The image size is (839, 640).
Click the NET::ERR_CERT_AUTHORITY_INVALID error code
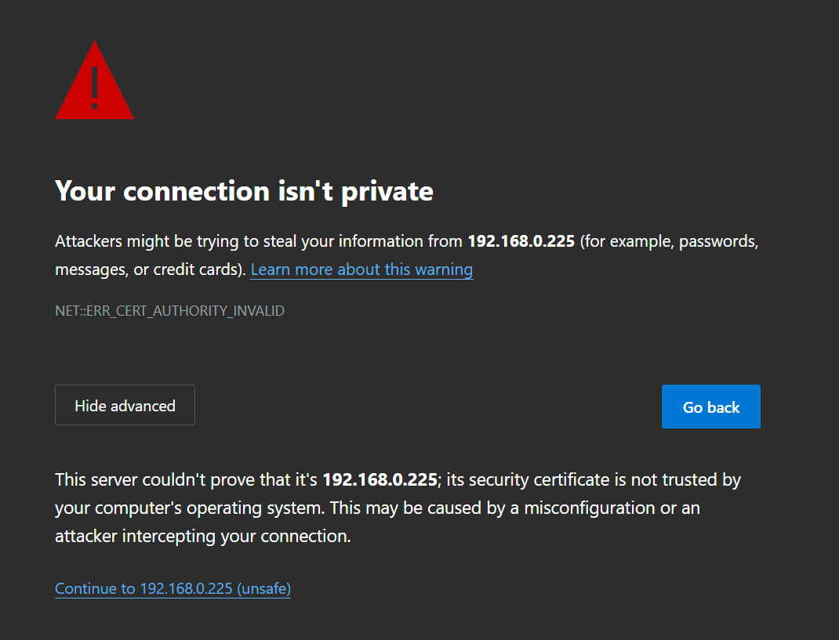coord(169,311)
